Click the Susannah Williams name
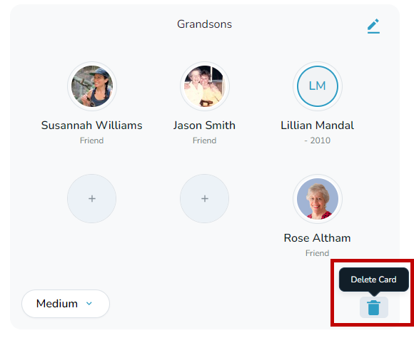Image resolution: width=414 pixels, height=338 pixels. [91, 126]
